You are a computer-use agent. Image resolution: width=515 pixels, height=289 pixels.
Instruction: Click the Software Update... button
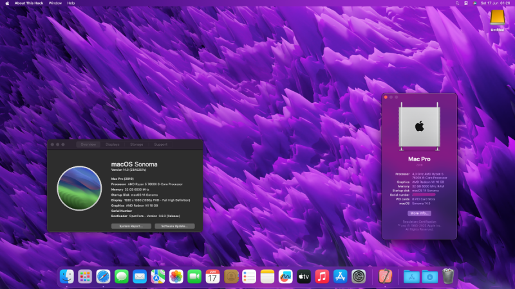coord(174,226)
